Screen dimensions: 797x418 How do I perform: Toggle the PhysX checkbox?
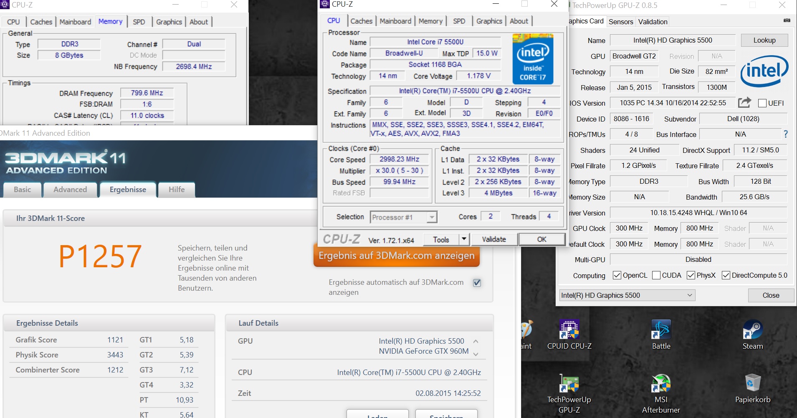(691, 275)
